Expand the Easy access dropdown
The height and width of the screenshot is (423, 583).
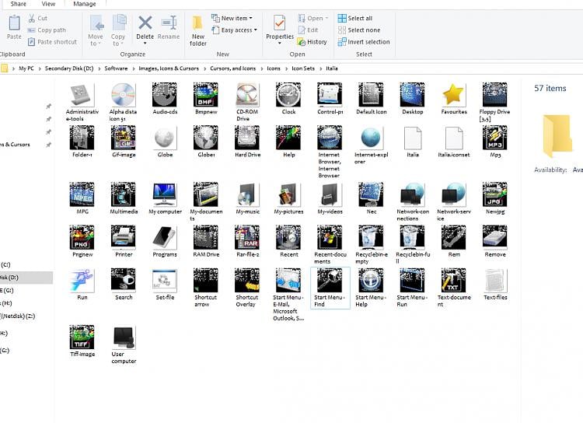[x=234, y=30]
